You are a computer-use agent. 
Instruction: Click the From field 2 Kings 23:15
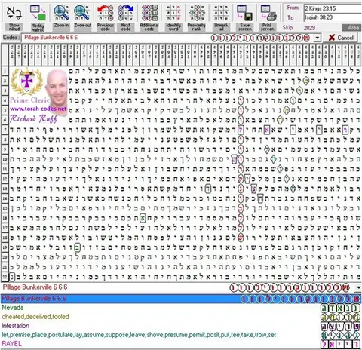[x=333, y=8]
